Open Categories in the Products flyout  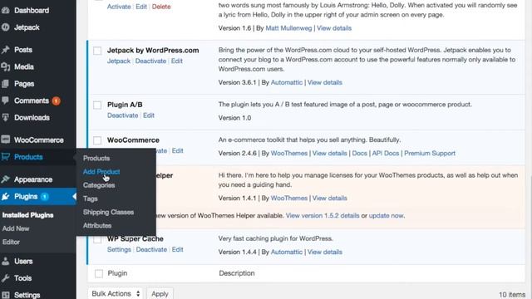point(99,185)
